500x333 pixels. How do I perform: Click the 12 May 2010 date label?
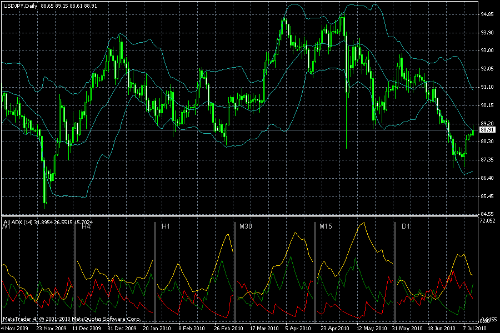[372, 328]
